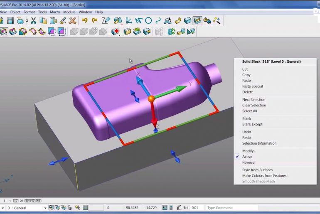Screen dimensions: 320x214
Task: Click the red cross solid-doctor icon
Action: pos(115,32)
